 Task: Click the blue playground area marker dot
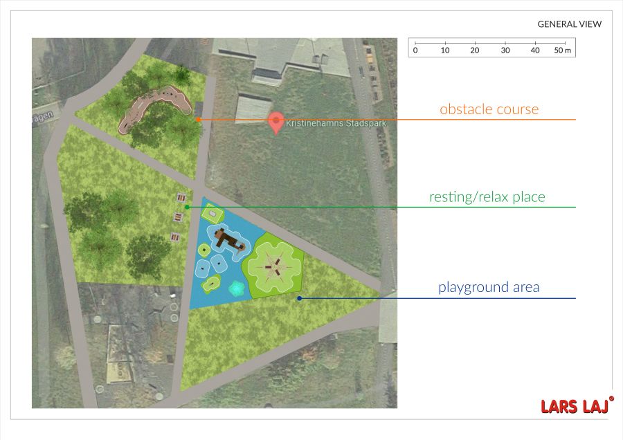299,298
